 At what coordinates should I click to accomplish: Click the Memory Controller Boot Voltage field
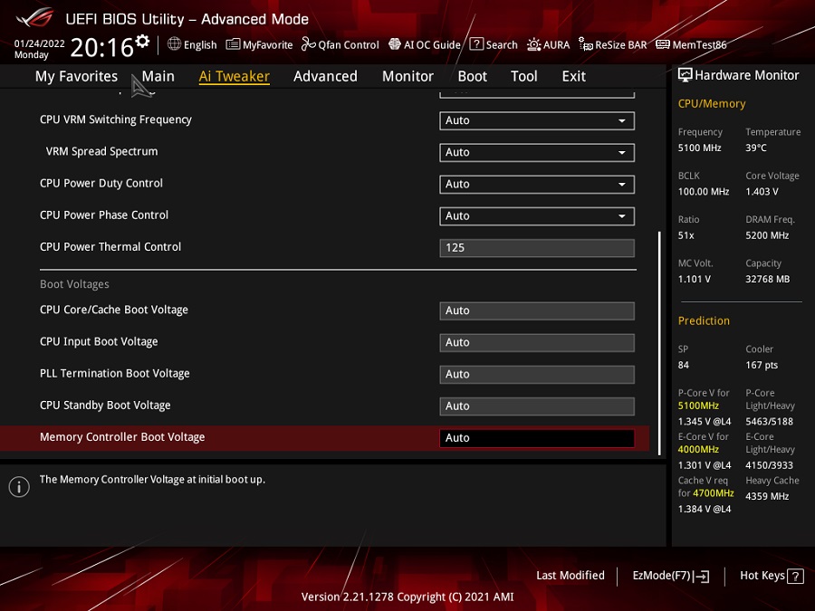pos(537,438)
